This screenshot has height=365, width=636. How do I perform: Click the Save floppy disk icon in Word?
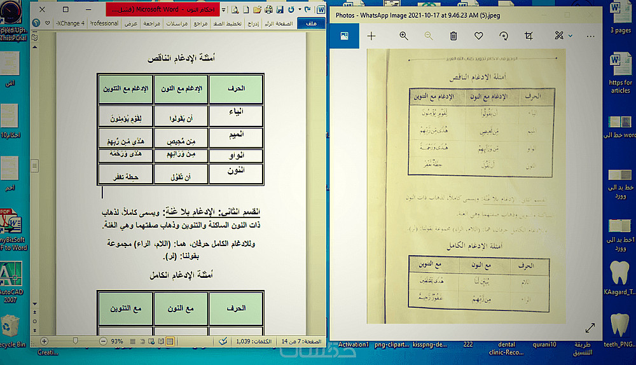pyautogui.click(x=280, y=10)
